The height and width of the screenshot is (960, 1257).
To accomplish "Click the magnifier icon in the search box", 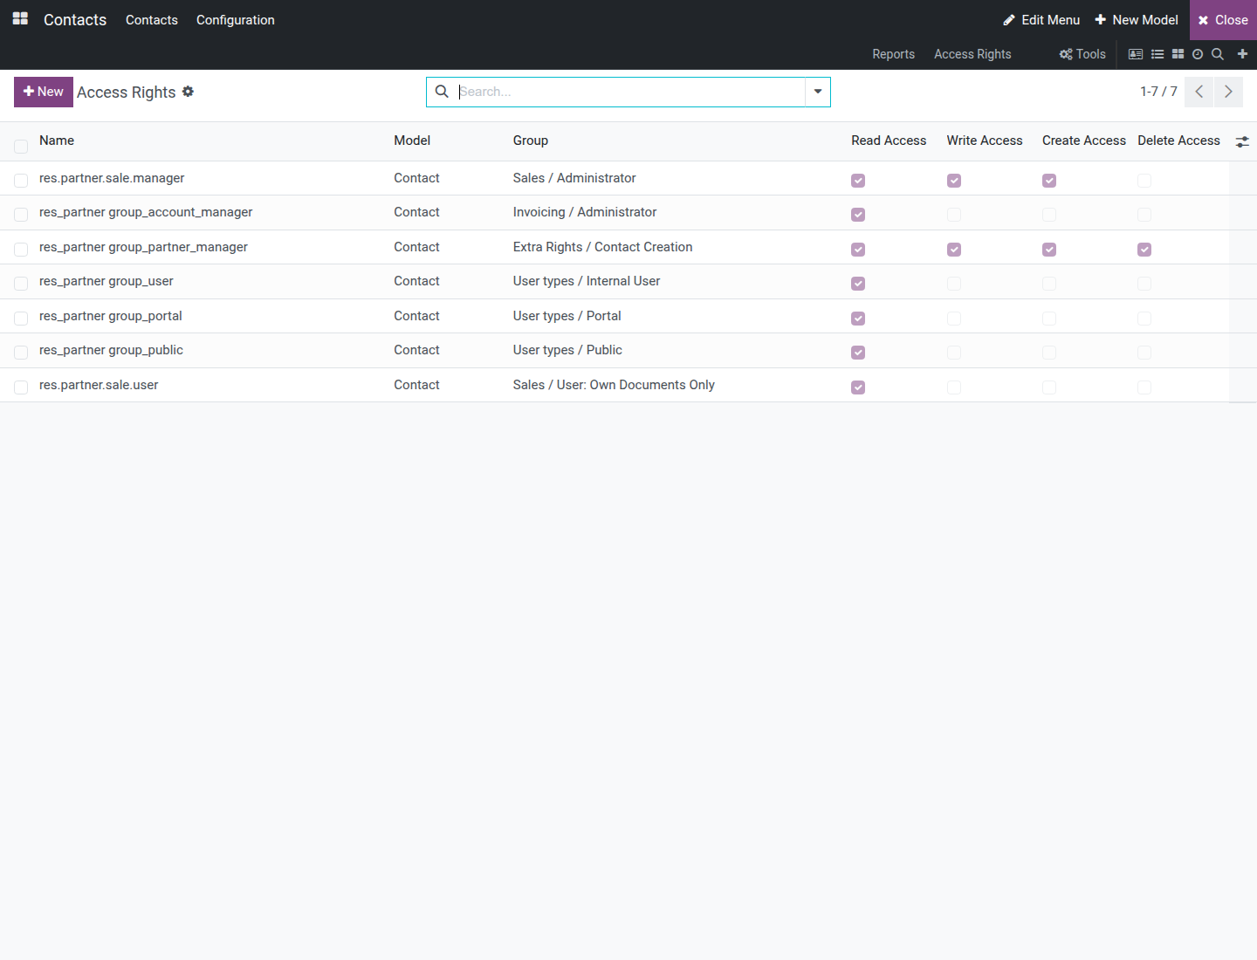I will 442,92.
